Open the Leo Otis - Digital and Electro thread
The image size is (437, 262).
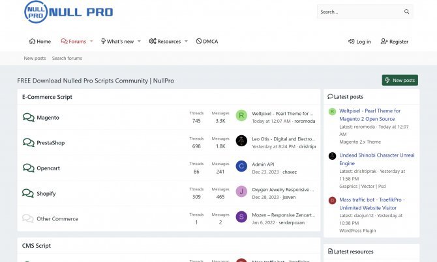coord(284,139)
